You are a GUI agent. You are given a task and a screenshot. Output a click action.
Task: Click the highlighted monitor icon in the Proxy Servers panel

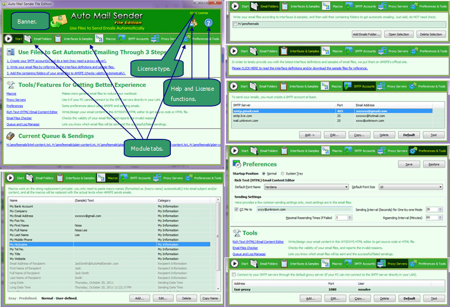pos(381,263)
